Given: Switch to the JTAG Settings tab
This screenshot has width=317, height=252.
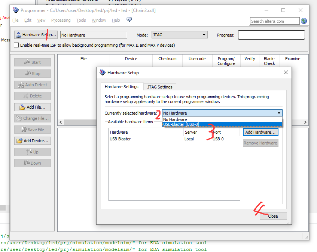Looking at the screenshot, I should pos(160,87).
